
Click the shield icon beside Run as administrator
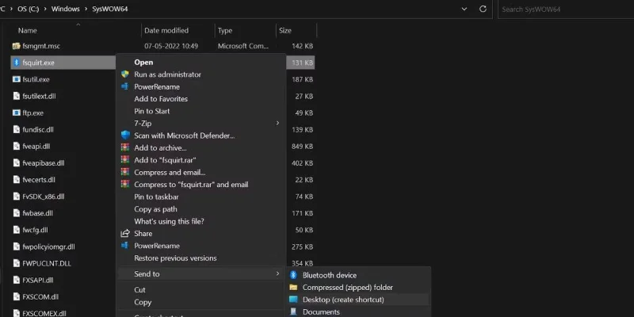point(125,74)
